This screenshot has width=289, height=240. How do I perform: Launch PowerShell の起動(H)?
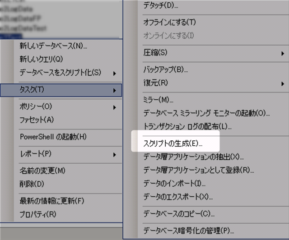(x=53, y=137)
